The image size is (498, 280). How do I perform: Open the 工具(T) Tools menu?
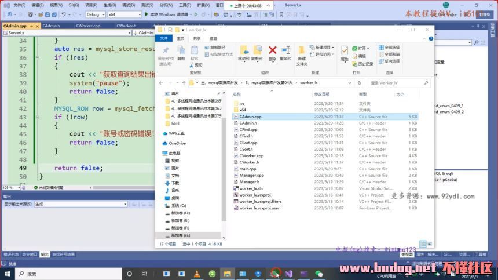tap(185, 5)
